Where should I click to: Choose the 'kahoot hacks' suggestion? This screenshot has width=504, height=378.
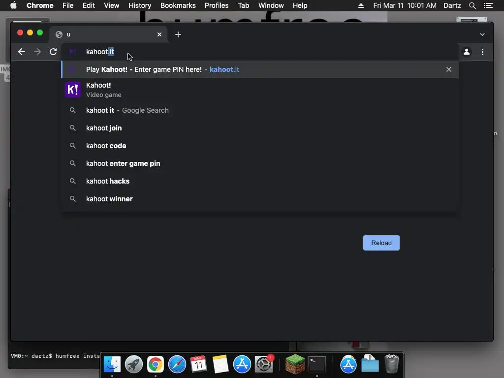tap(260, 181)
